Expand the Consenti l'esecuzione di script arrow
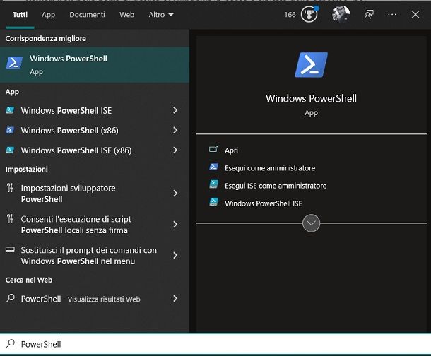This screenshot has width=431, height=356. [x=175, y=225]
